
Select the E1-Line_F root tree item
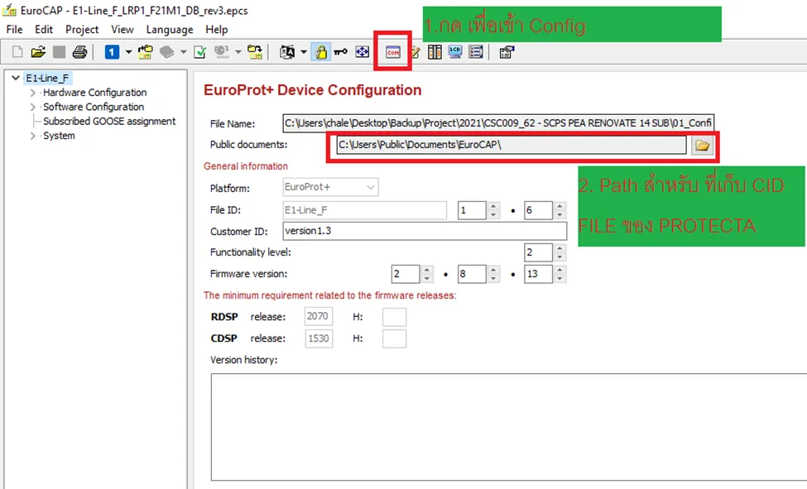pyautogui.click(x=47, y=79)
